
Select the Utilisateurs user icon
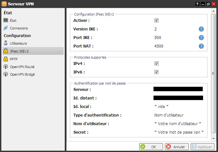click(6, 43)
